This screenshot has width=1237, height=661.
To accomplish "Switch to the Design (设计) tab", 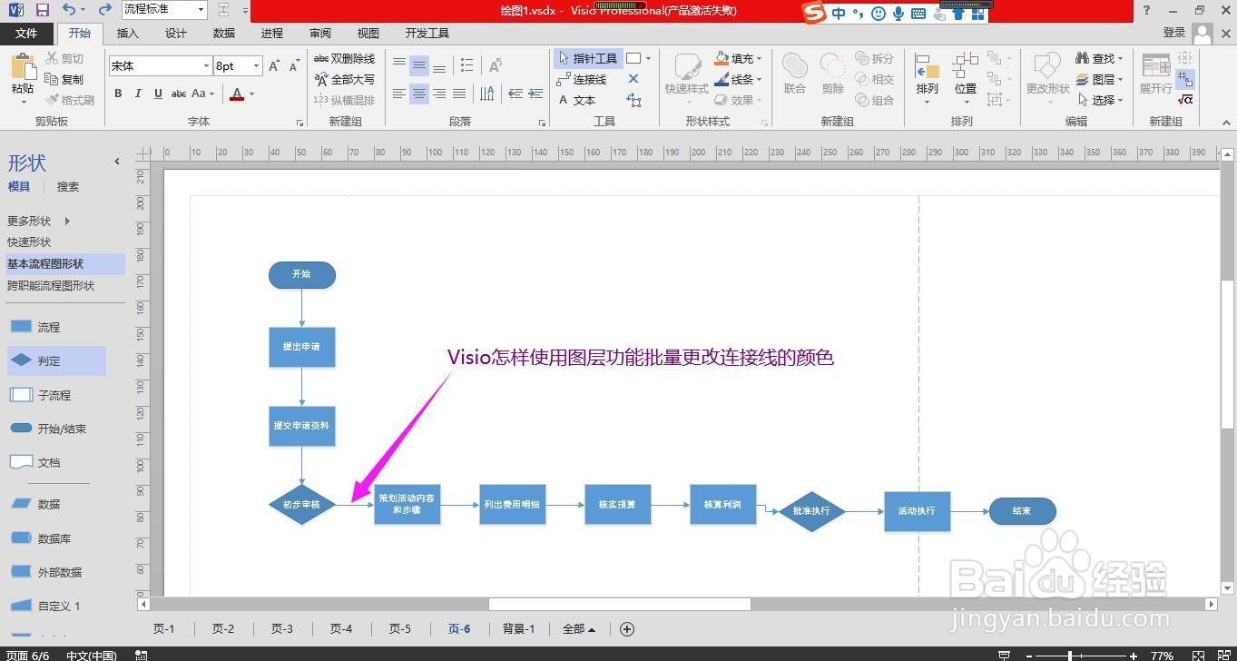I will [176, 34].
